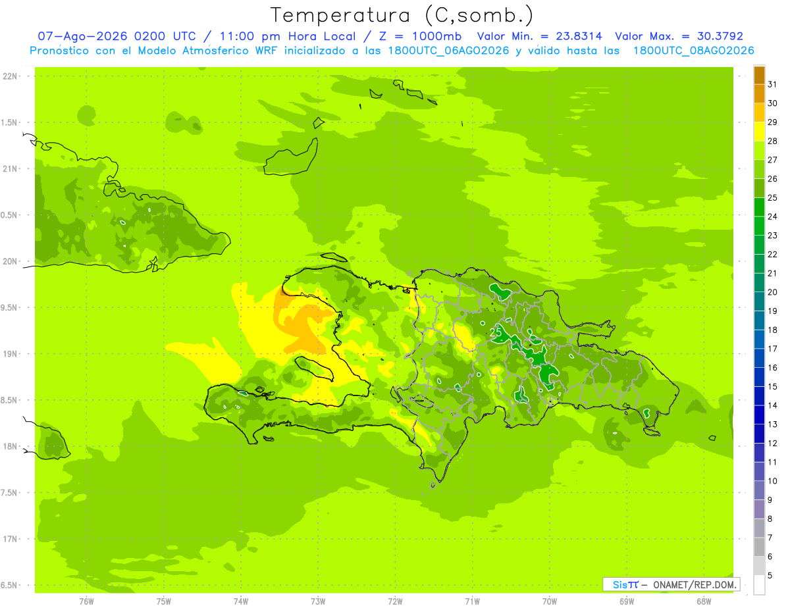Click legend value 31
790x610 pixels.
(x=773, y=84)
